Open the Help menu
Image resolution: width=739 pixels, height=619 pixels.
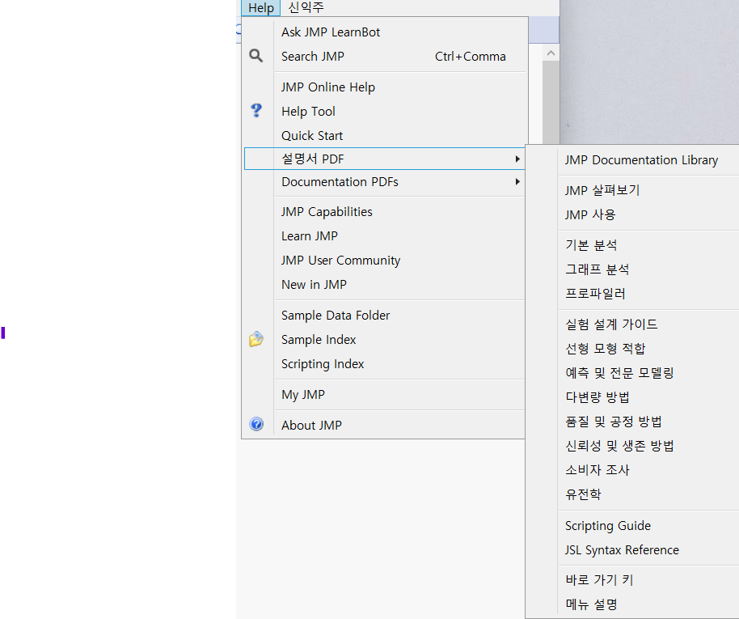pyautogui.click(x=260, y=7)
